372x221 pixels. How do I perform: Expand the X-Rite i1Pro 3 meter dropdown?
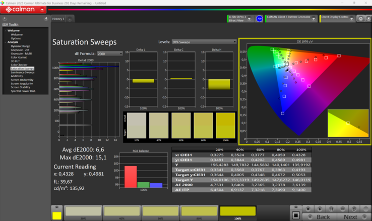pyautogui.click(x=249, y=19)
